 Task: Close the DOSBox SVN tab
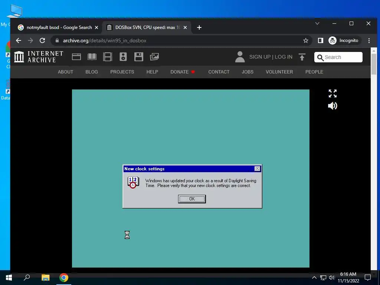(x=185, y=27)
